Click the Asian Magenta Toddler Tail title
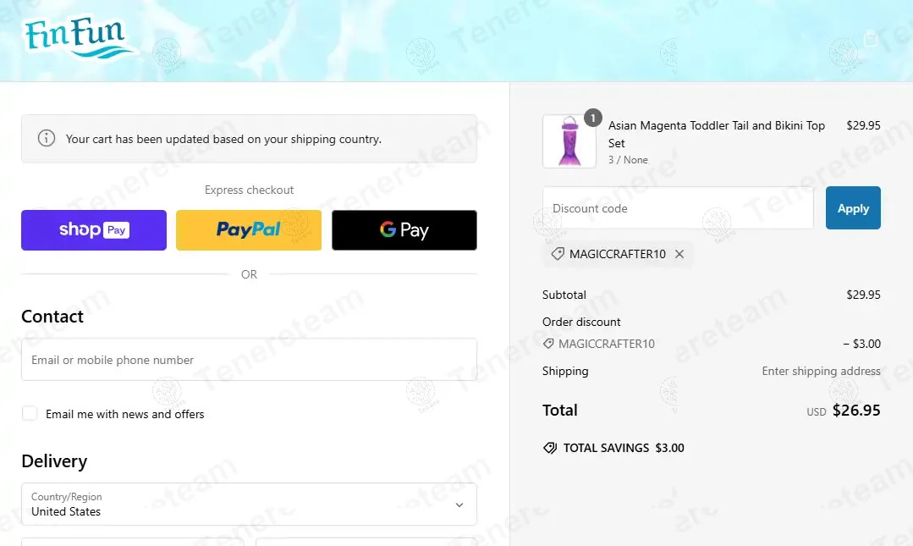The height and width of the screenshot is (546, 913). [716, 125]
